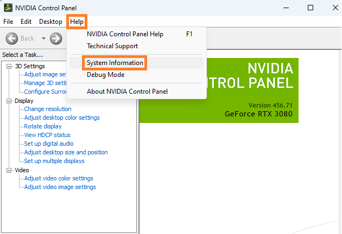The height and width of the screenshot is (234, 342).
Task: Minimize the NVIDIA Control Panel window
Action: click(x=286, y=8)
